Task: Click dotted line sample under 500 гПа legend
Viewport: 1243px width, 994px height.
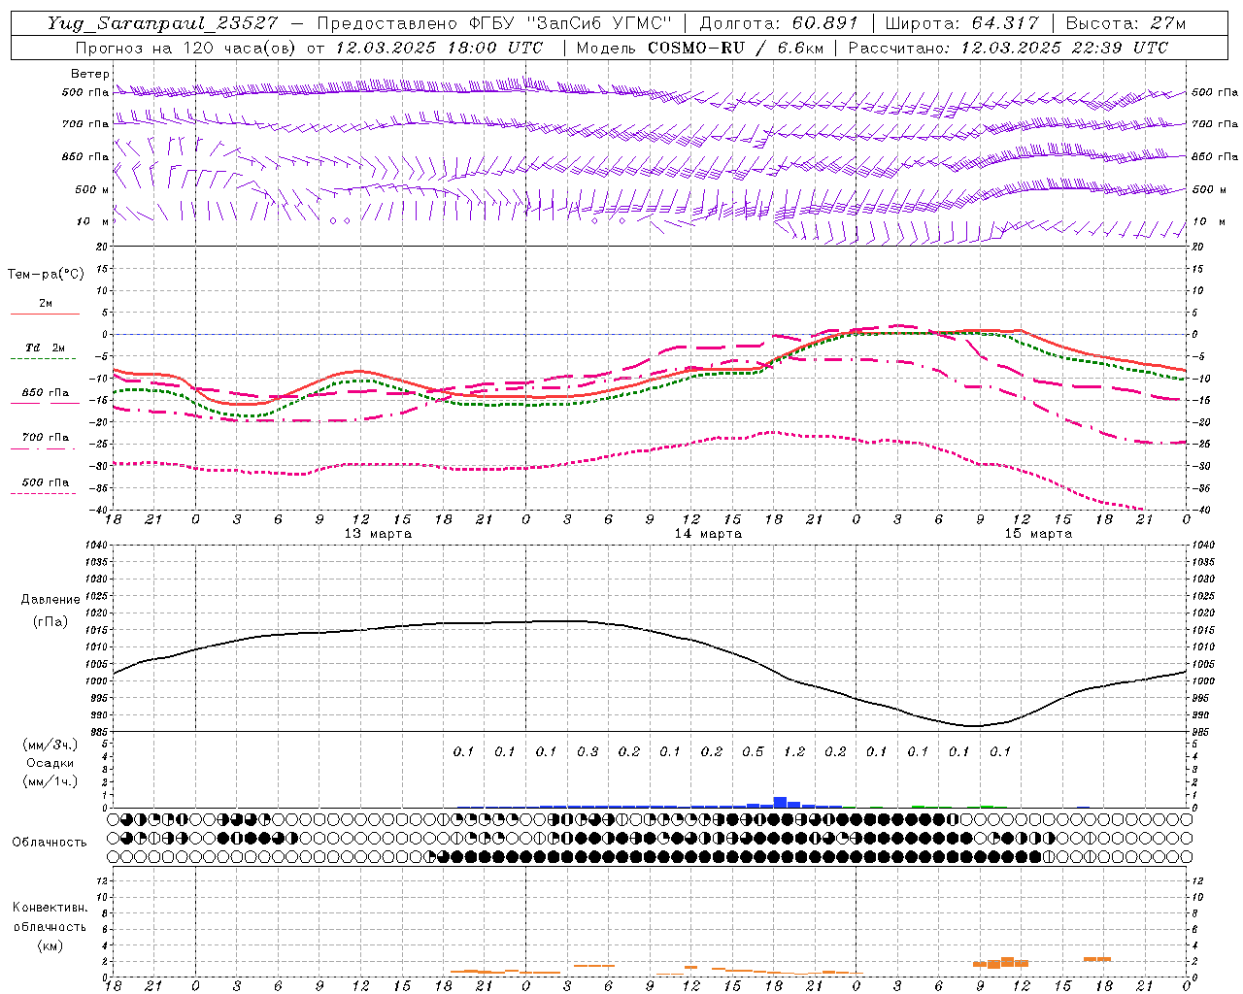Action: (x=45, y=494)
